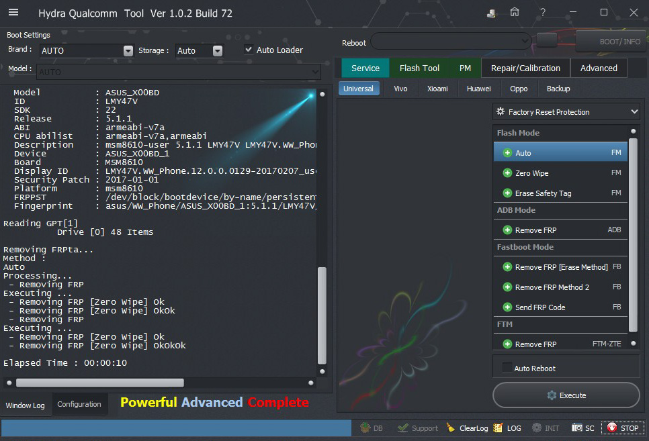Select Send FRP Code option
The height and width of the screenshot is (441, 649).
coord(560,307)
